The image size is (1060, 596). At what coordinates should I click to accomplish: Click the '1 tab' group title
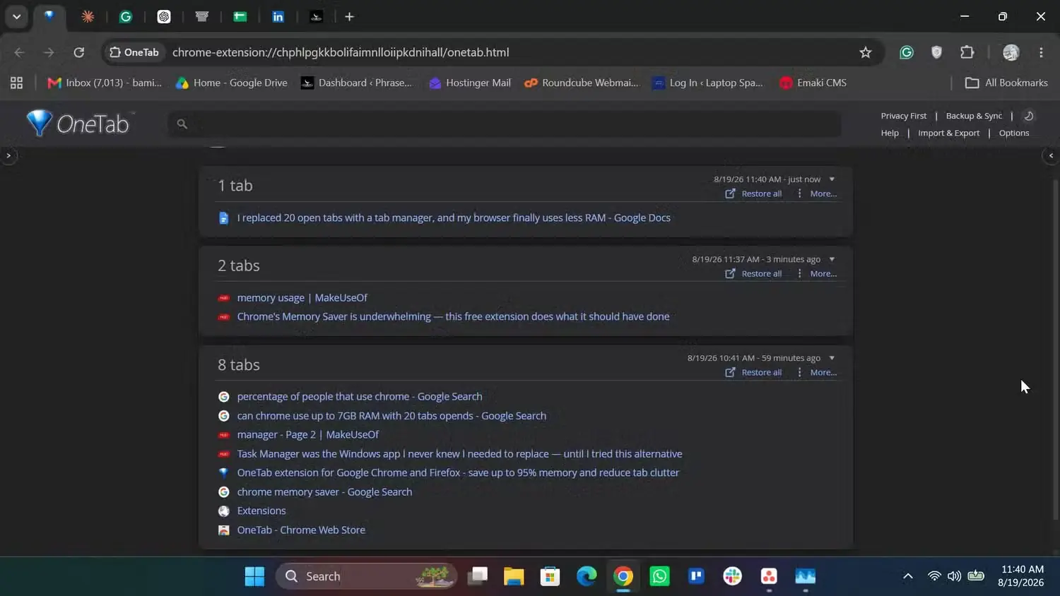click(x=235, y=185)
